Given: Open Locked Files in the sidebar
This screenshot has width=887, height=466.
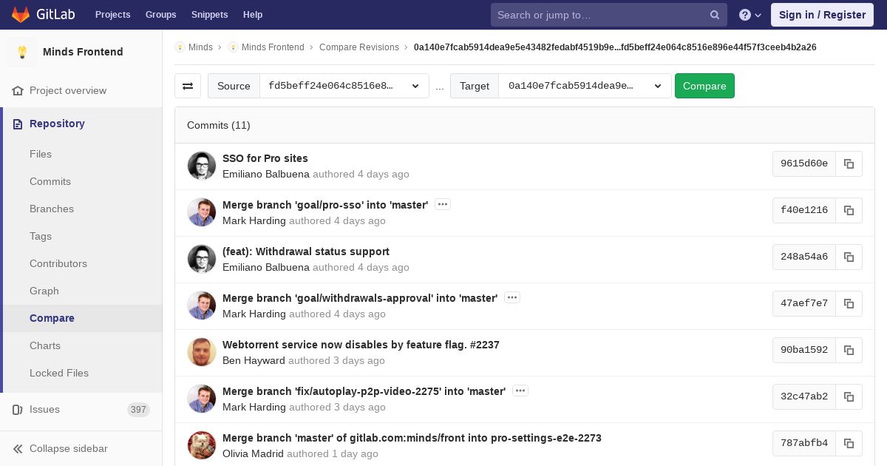Looking at the screenshot, I should point(59,373).
